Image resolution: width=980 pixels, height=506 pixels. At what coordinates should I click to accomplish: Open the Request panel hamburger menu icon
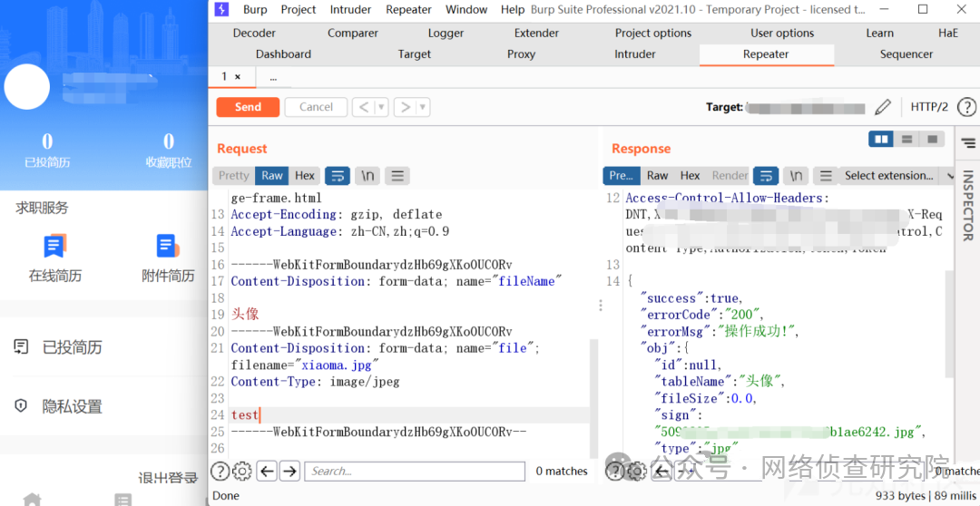point(397,176)
